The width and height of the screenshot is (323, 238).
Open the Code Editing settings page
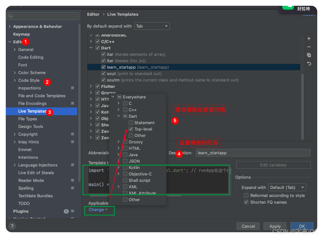click(31, 57)
